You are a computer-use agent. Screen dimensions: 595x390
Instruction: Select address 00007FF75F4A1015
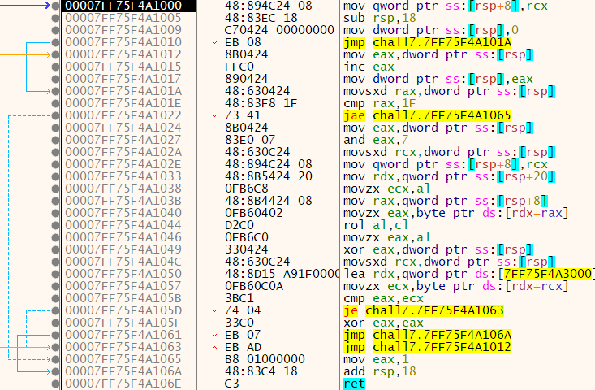point(123,67)
